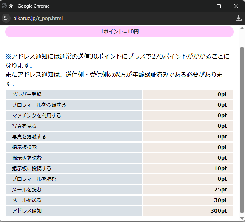Click the aikatuz.jp/r_pop.html address text

[38, 18]
